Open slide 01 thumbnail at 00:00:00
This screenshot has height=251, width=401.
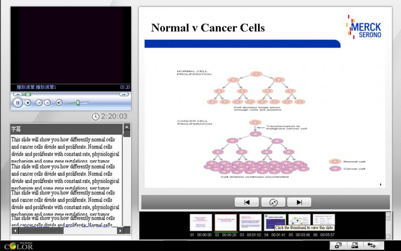click(x=201, y=223)
